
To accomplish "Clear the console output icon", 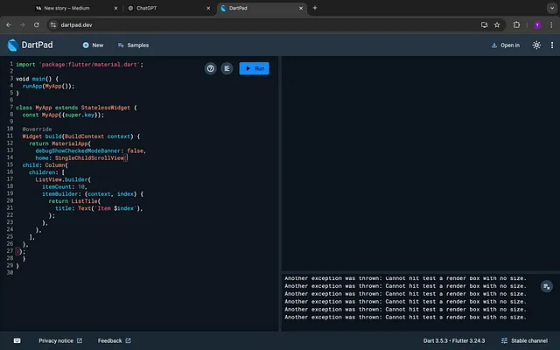I will pos(546,286).
